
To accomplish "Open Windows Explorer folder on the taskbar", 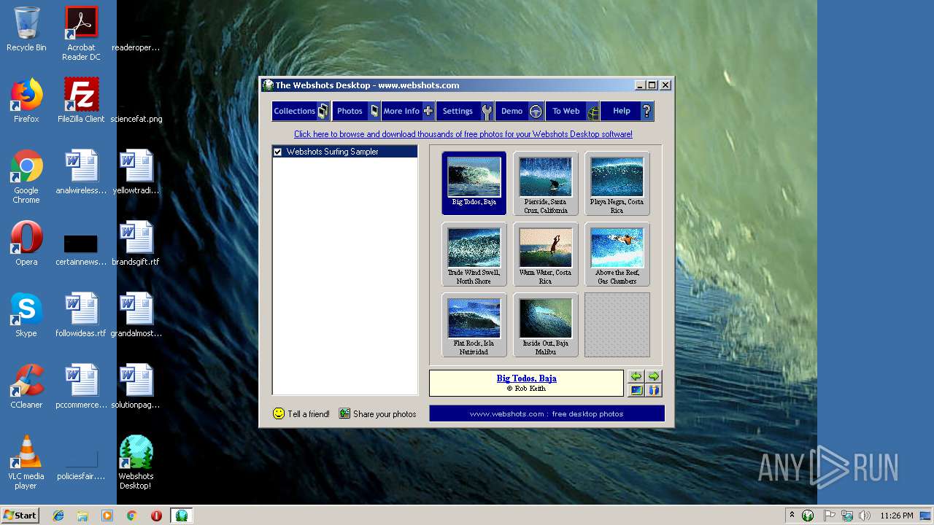I will 82,516.
